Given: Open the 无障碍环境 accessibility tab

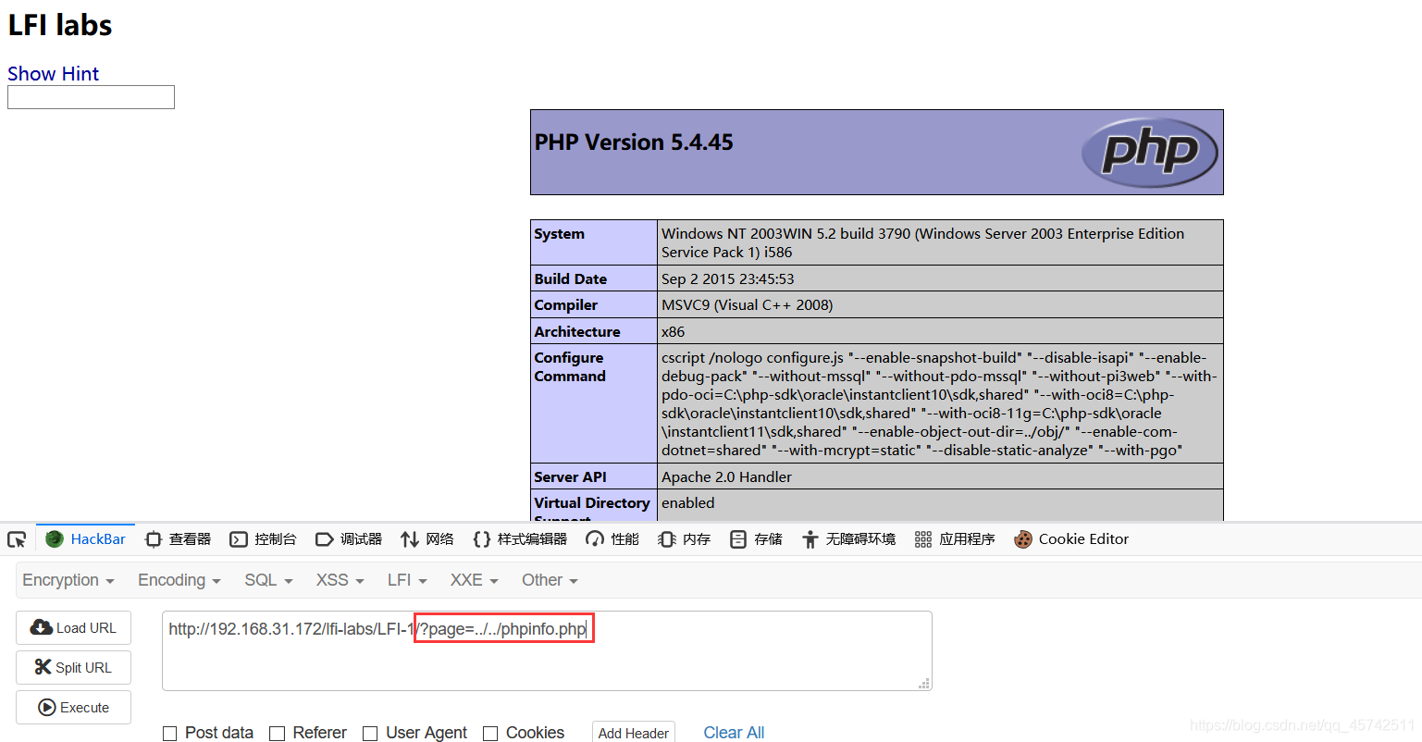Looking at the screenshot, I should point(849,539).
